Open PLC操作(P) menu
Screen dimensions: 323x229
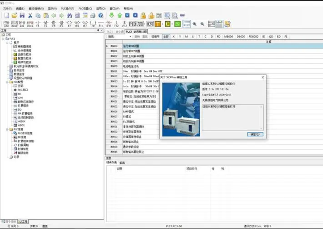coord(68,9)
